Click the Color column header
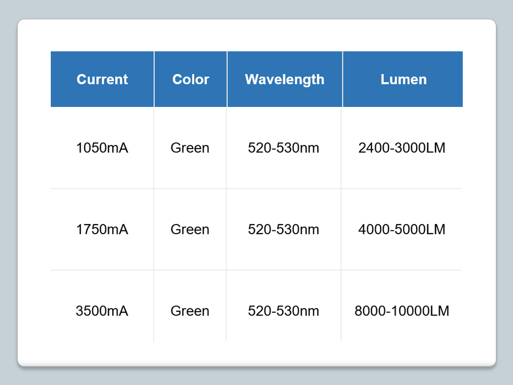This screenshot has width=513, height=385. [191, 79]
